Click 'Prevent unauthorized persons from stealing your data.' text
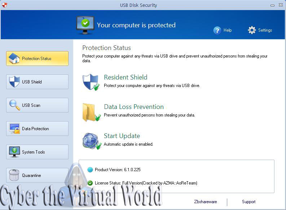This screenshot has width=286, height=210. [x=149, y=115]
